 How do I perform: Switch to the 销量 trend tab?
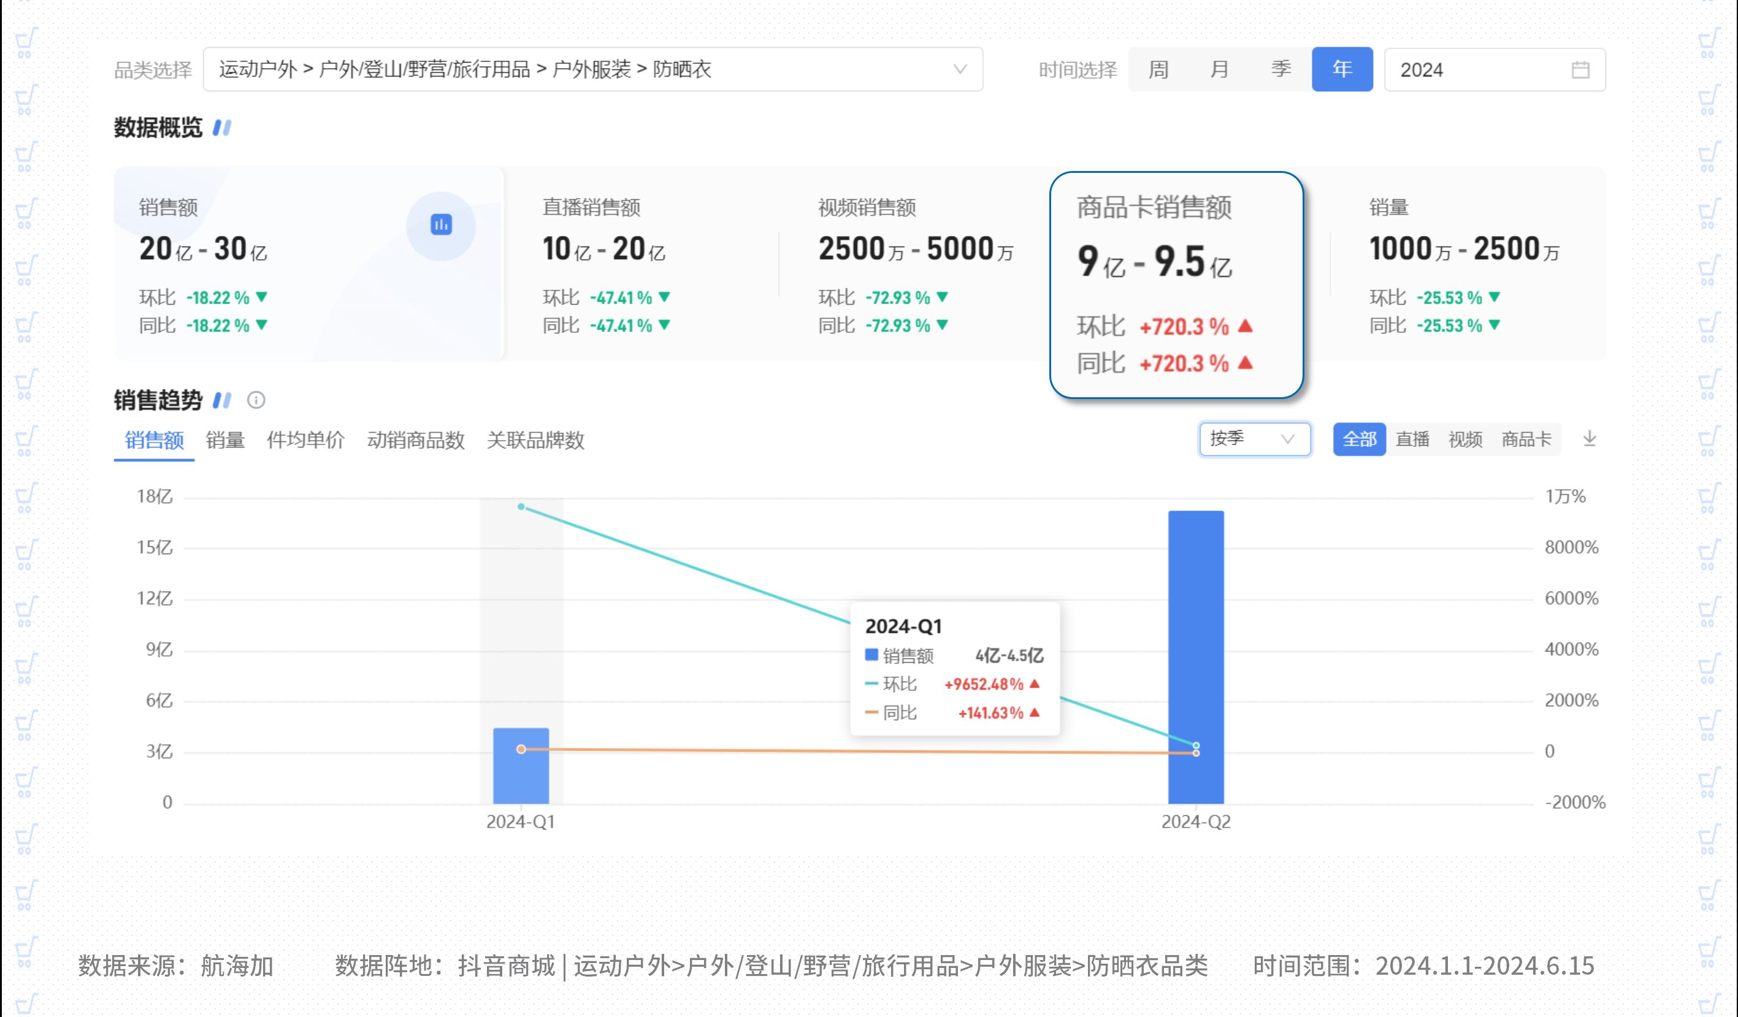click(x=226, y=440)
